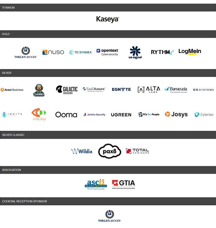The width and height of the screenshot is (216, 228).
Task: Click the Jericho Security logo
Action: 94,115
